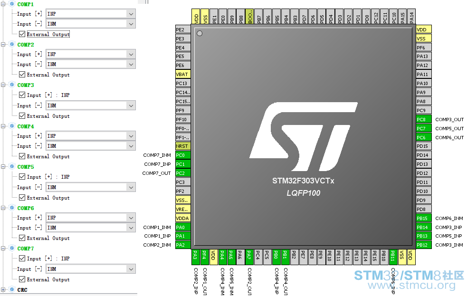Image resolution: width=467 pixels, height=297 pixels.
Task: Click unassigned pin PD15
Action: pyautogui.click(x=423, y=146)
